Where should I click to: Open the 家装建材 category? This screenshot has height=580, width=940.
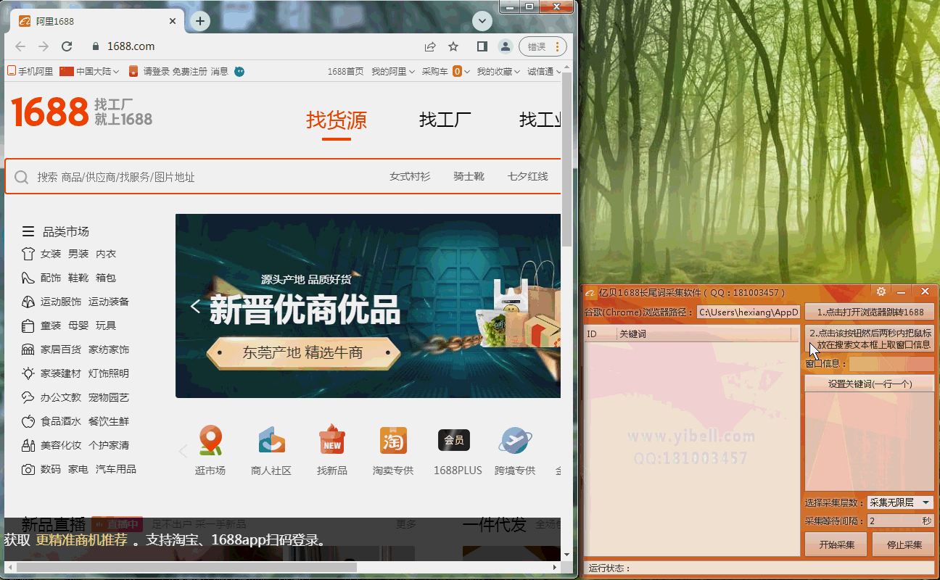[x=61, y=373]
